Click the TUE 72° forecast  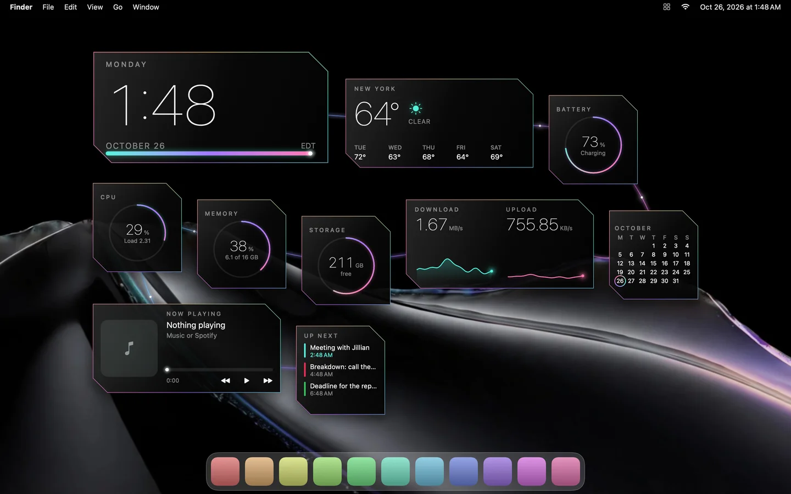tap(360, 153)
